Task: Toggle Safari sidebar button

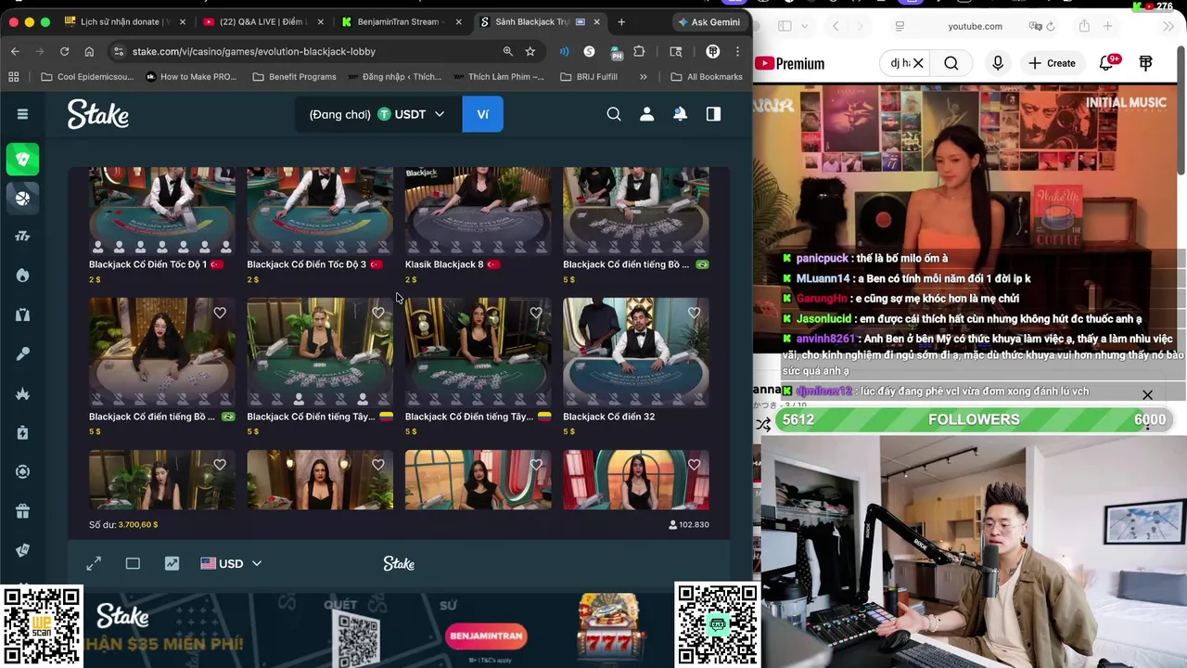Action: [x=784, y=26]
